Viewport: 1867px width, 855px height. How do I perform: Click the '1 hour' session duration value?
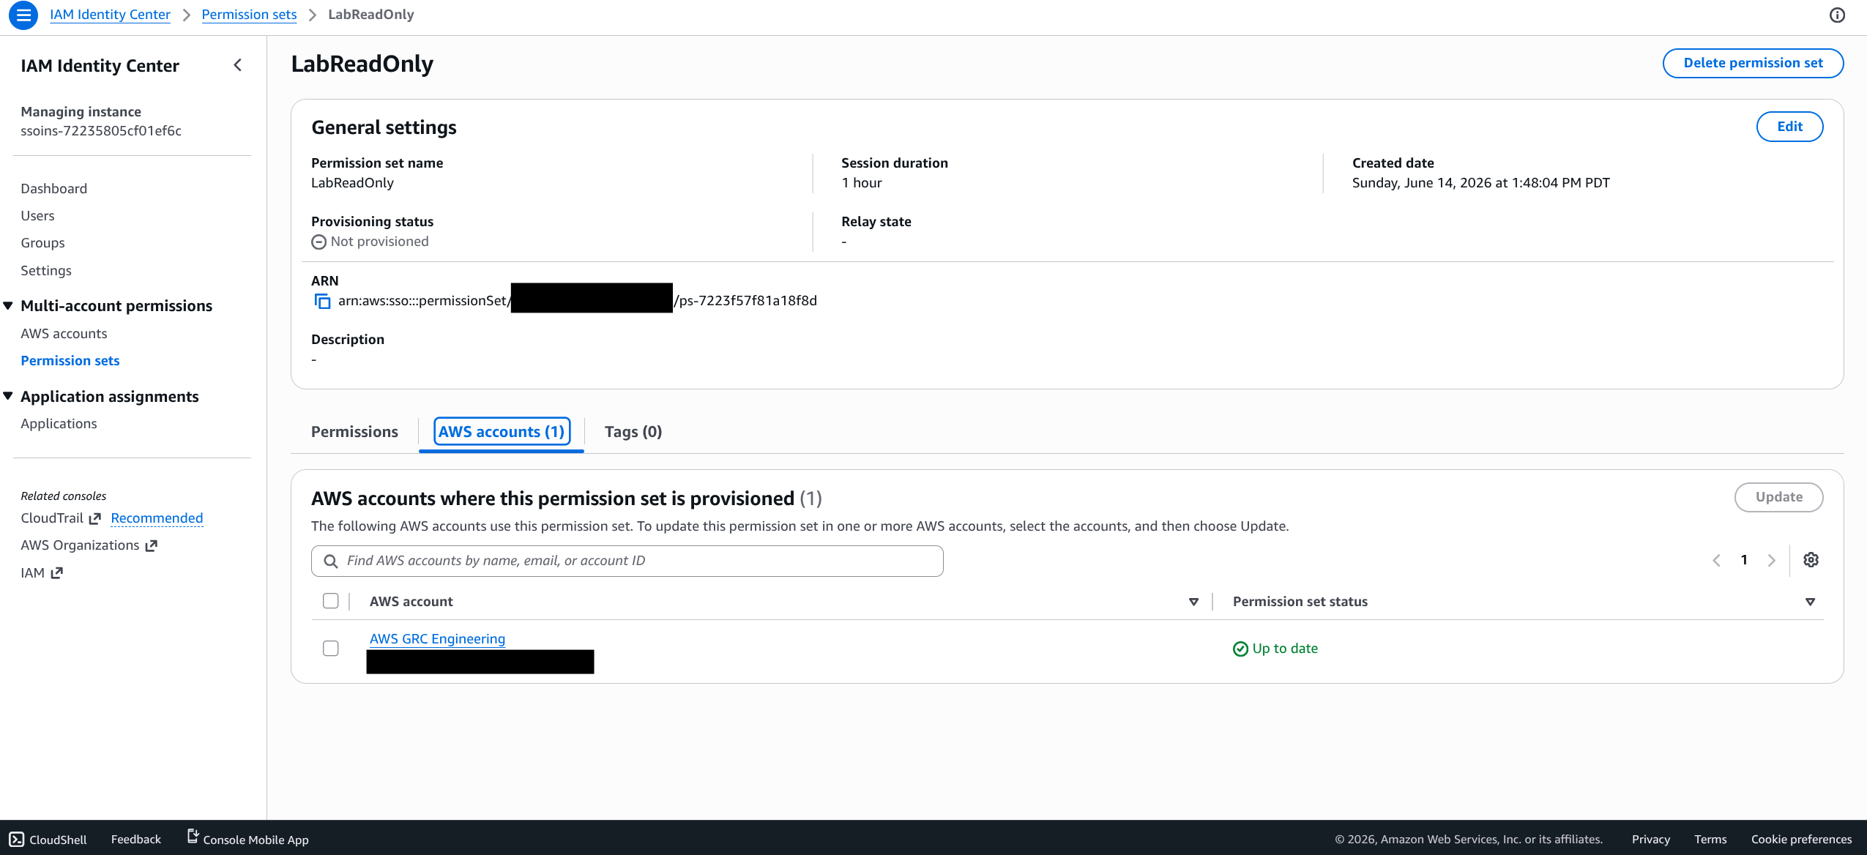click(x=862, y=183)
